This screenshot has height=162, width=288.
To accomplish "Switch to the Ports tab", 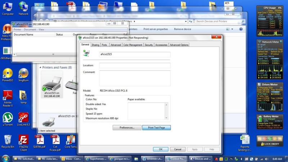I will [104, 45].
